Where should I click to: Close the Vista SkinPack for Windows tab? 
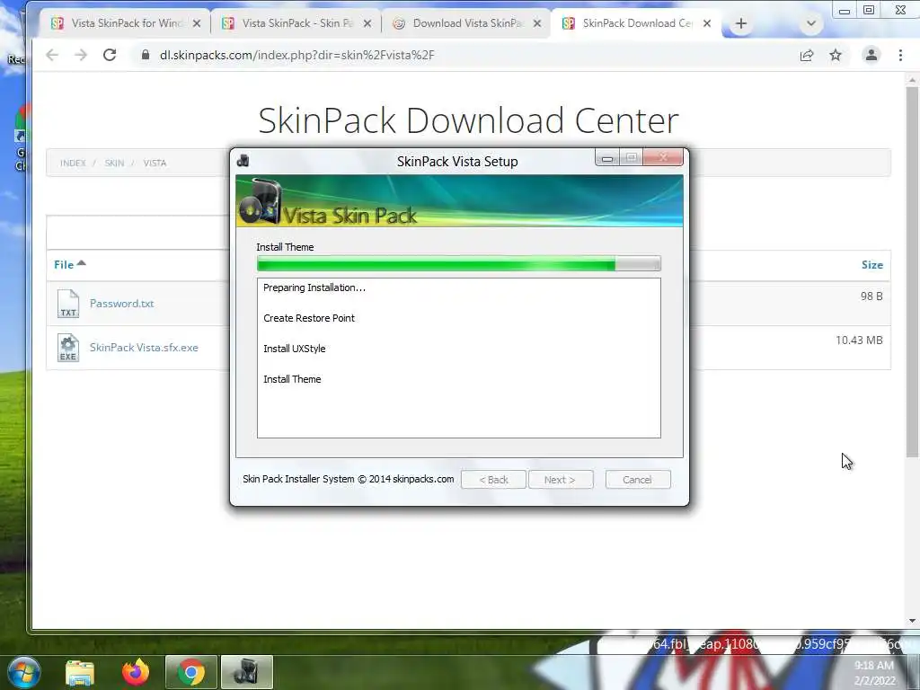tap(197, 23)
